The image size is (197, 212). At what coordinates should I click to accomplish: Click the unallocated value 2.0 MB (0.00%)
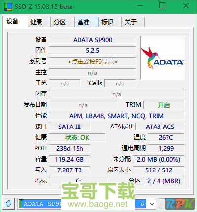158,160
